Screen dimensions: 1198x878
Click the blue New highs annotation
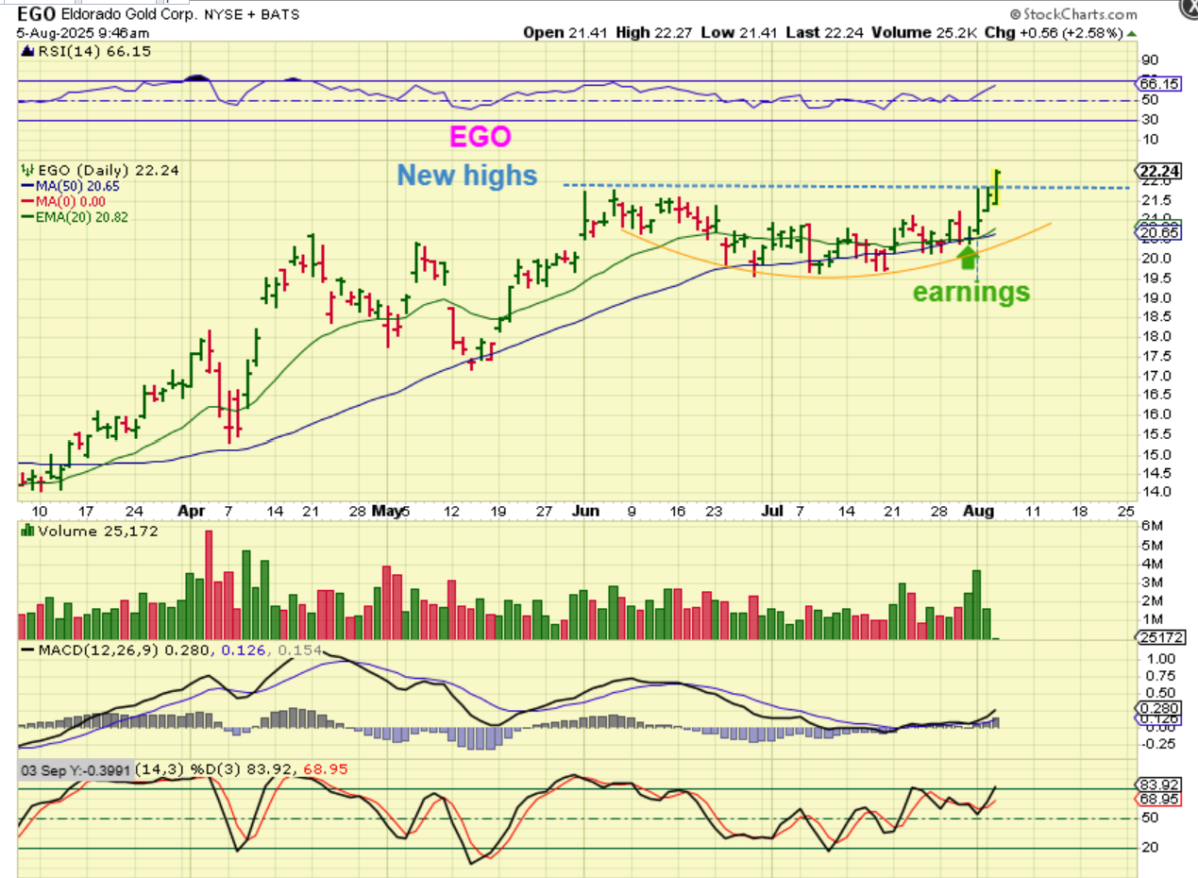pos(466,175)
